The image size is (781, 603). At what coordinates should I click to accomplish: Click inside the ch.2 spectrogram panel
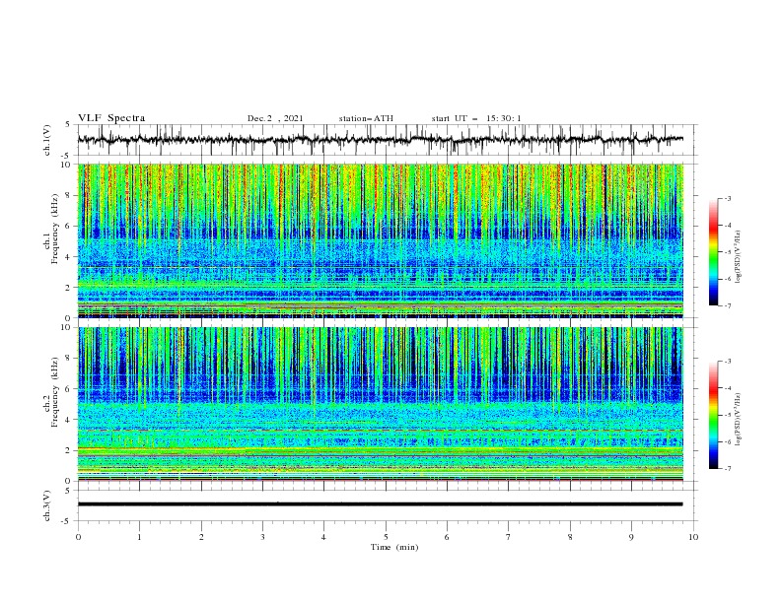click(x=381, y=404)
